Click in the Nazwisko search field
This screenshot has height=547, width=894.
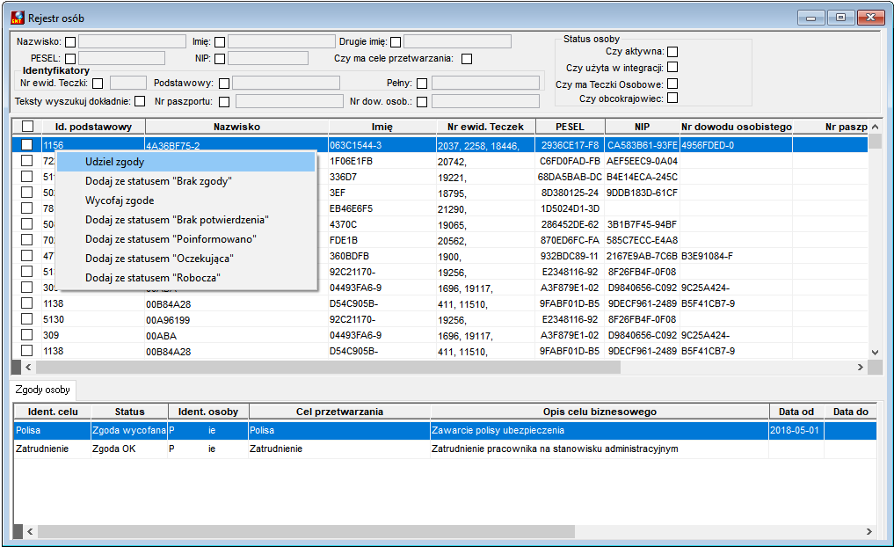pyautogui.click(x=132, y=41)
